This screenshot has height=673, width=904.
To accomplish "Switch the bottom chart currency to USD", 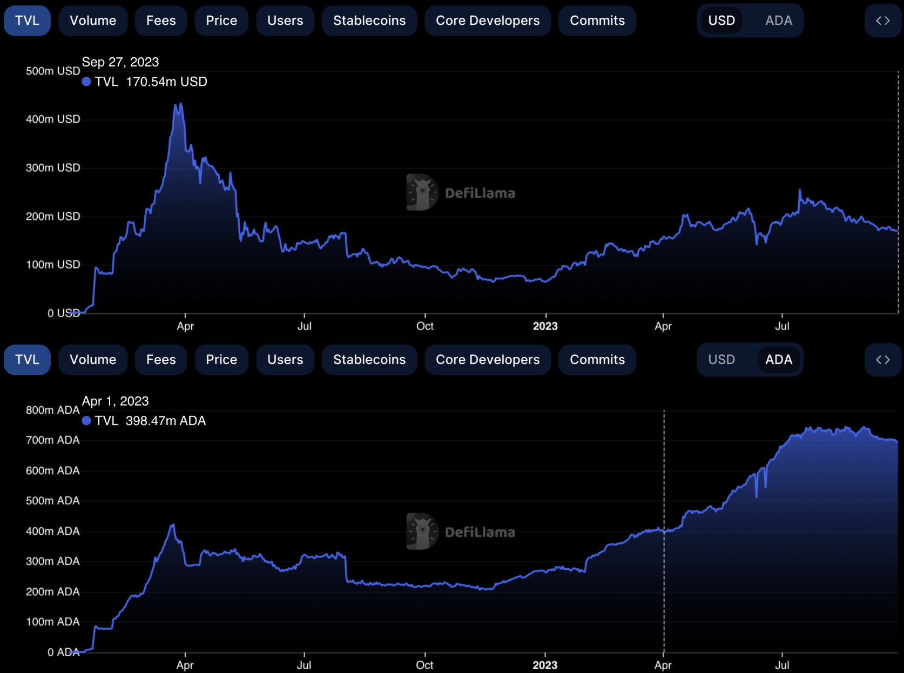I will [721, 360].
